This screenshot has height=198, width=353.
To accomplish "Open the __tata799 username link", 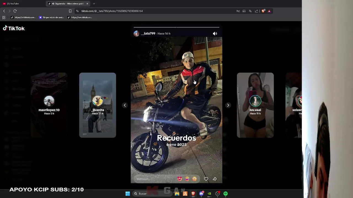I will tap(148, 34).
